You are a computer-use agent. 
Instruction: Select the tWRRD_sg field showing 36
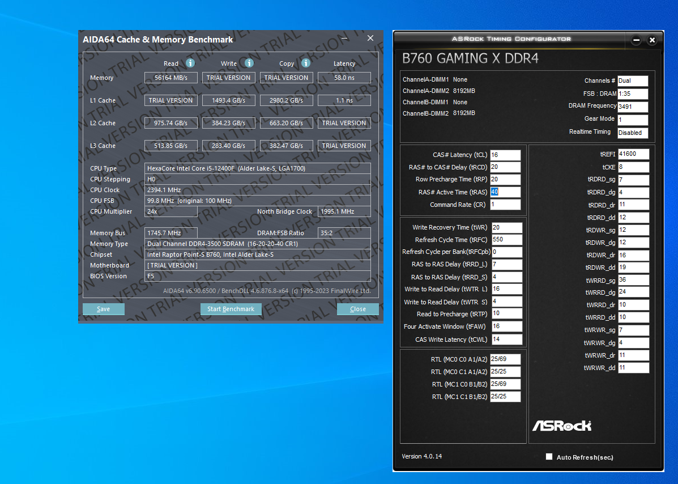pyautogui.click(x=633, y=280)
